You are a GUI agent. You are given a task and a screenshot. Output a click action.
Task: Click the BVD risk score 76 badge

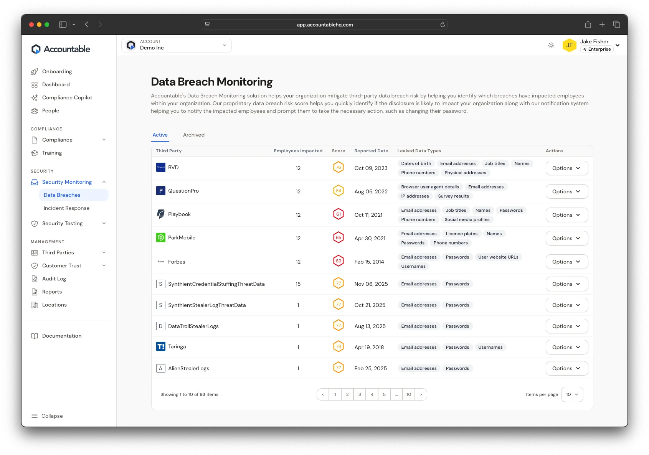pos(339,168)
